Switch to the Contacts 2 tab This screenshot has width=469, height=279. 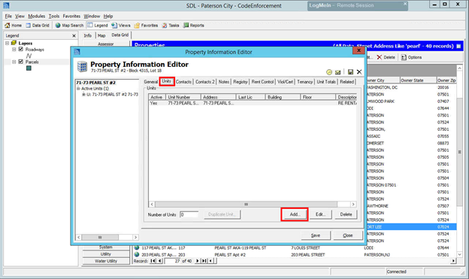point(205,82)
